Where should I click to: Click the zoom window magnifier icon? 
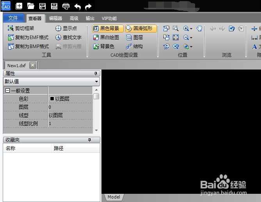(x=176, y=29)
